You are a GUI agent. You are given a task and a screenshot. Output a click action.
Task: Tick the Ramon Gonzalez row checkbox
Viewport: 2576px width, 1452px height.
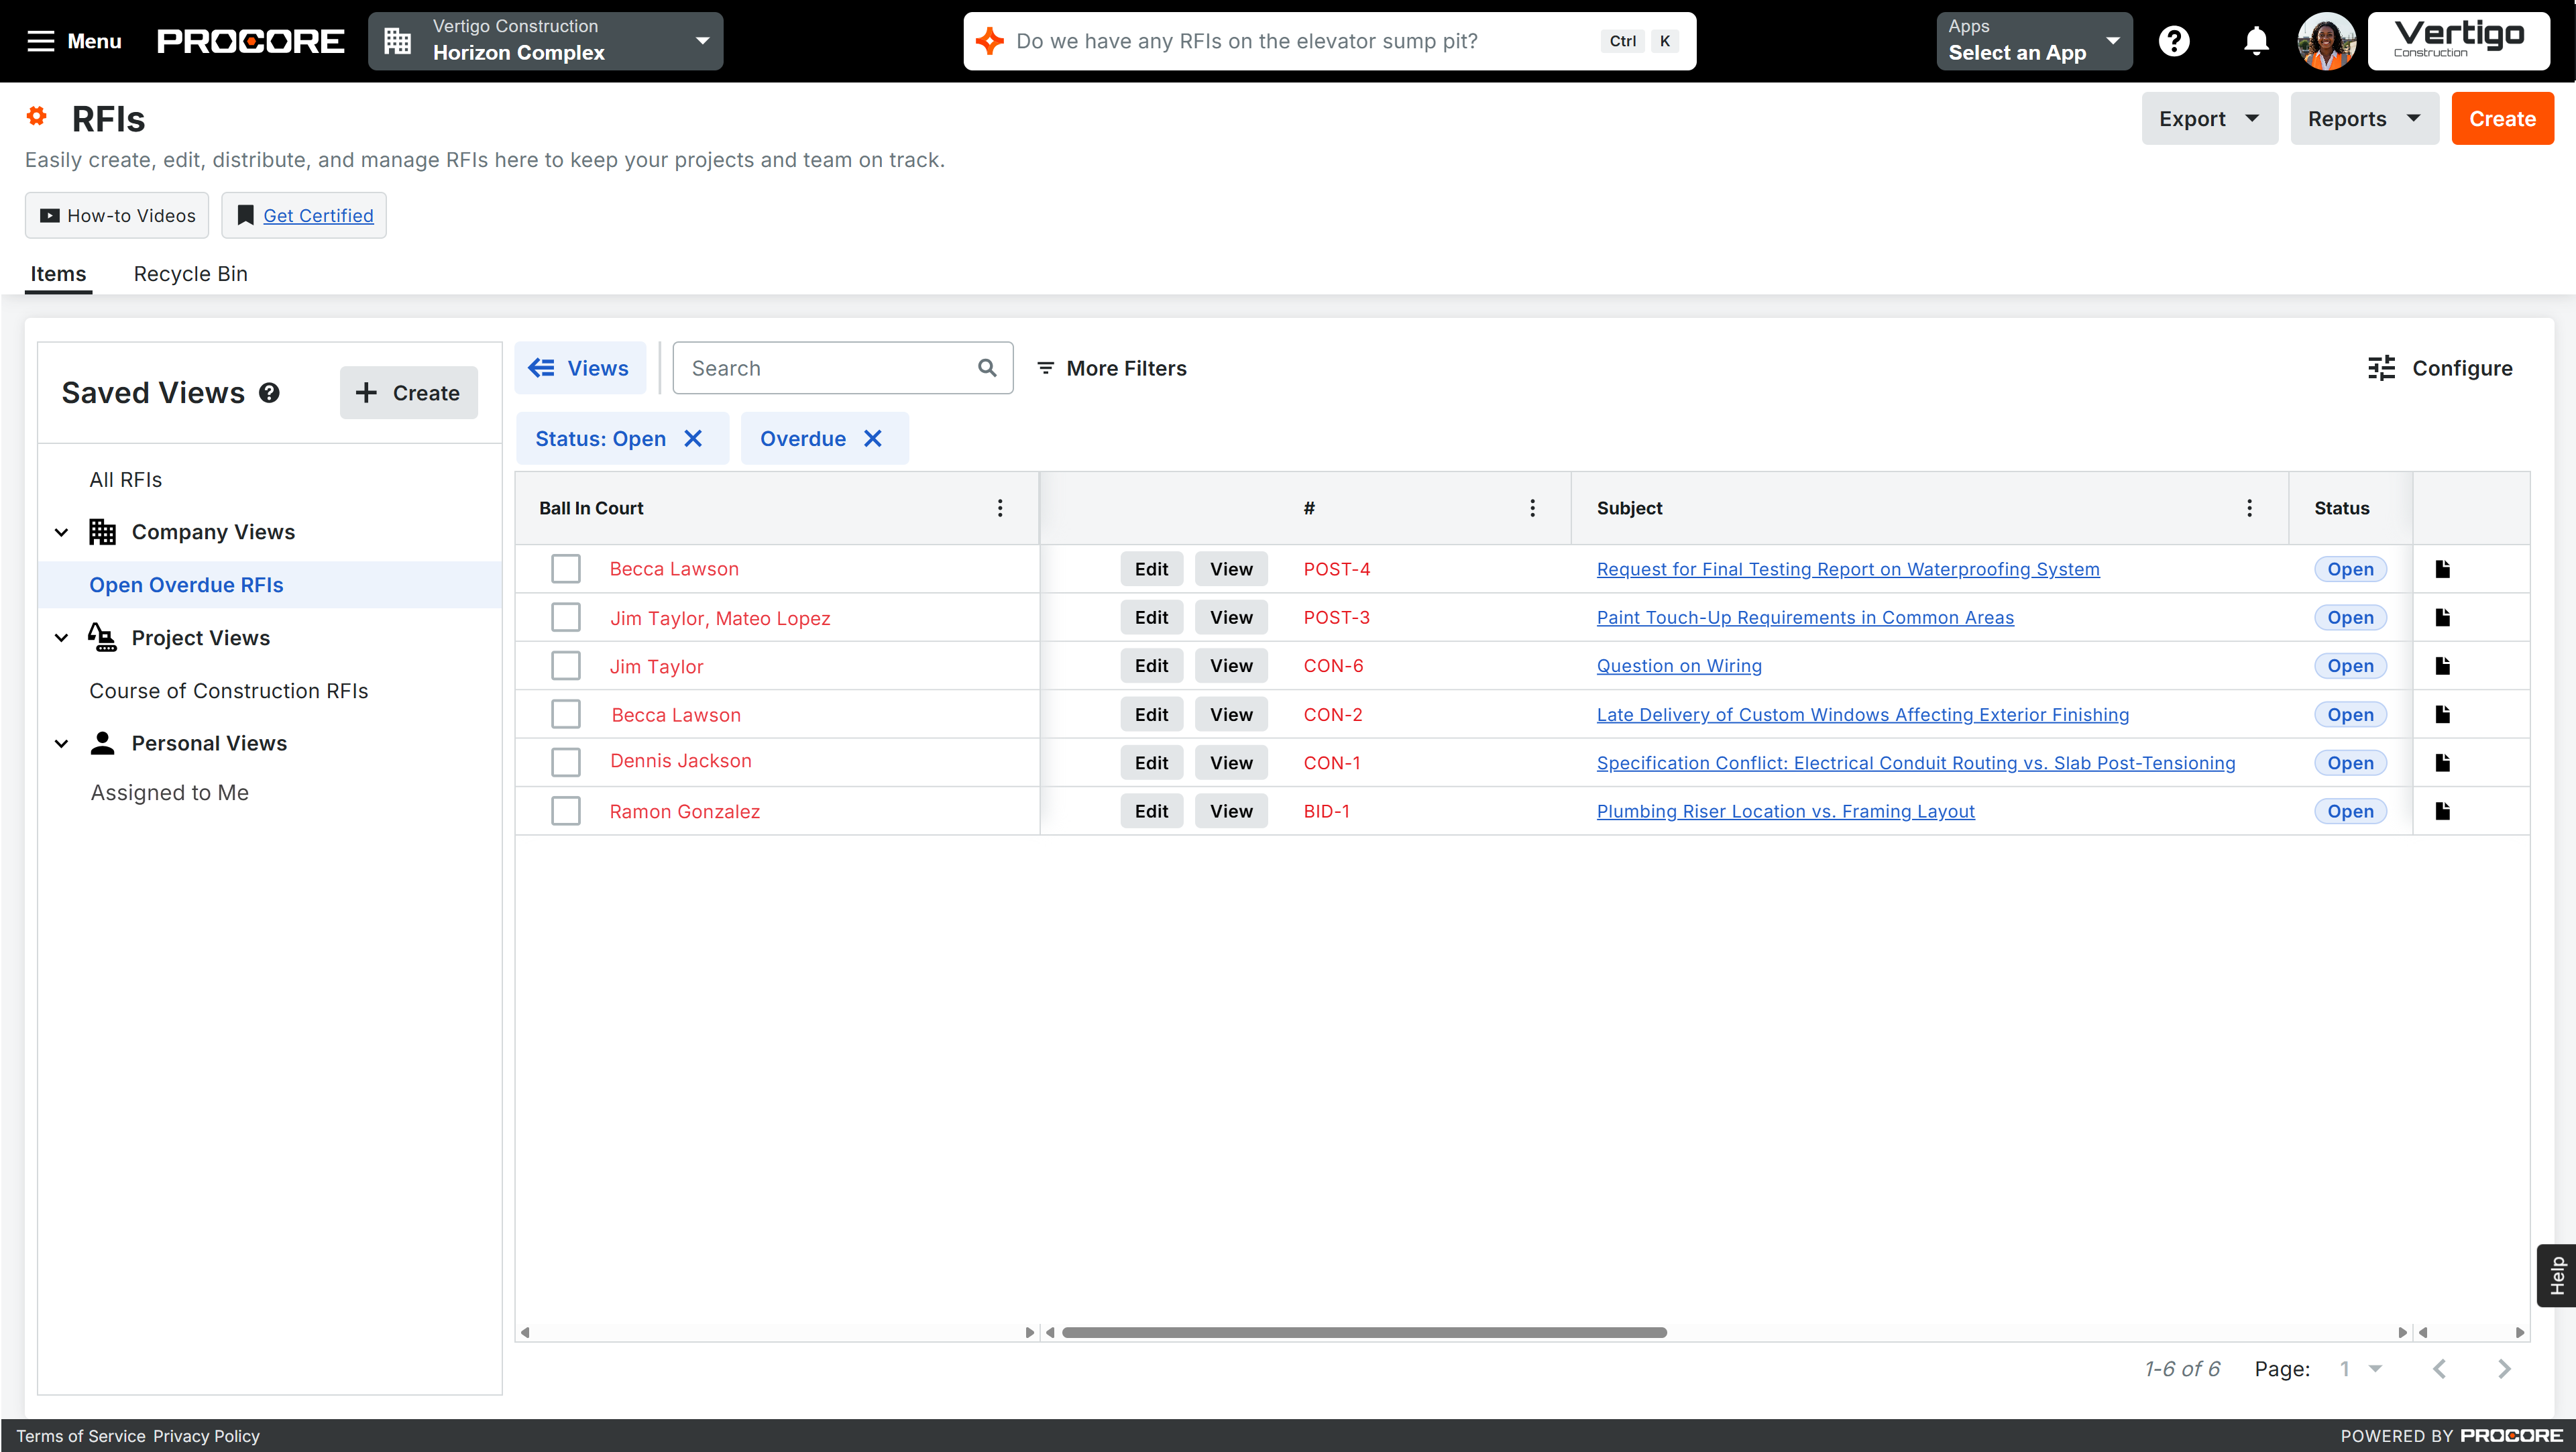click(x=566, y=811)
